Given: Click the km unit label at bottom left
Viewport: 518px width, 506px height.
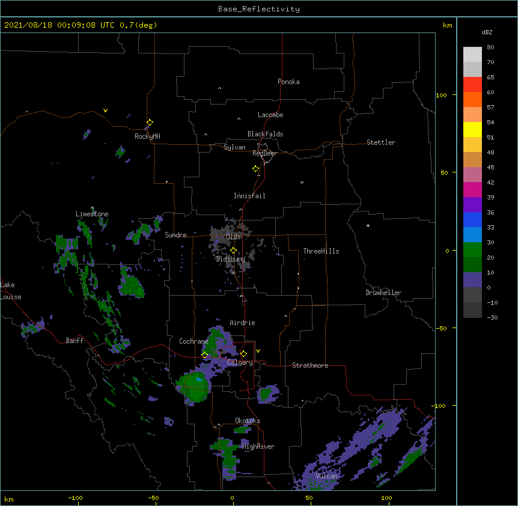Looking at the screenshot, I should tap(9, 499).
